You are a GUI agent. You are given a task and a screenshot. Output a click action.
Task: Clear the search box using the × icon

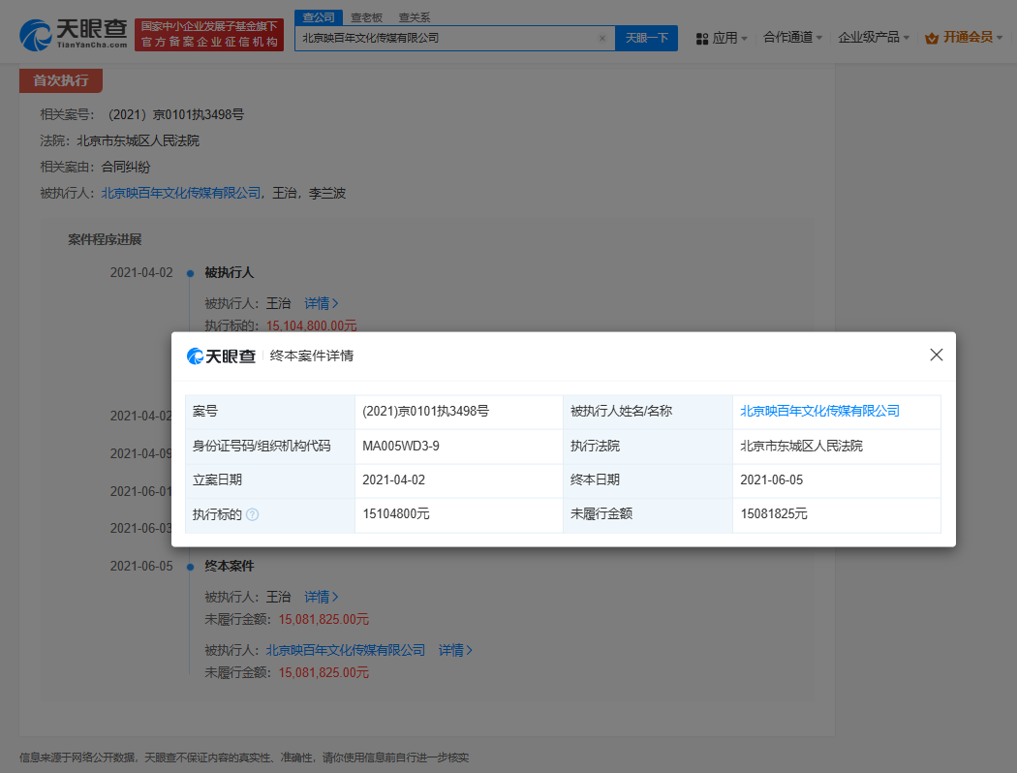point(601,38)
